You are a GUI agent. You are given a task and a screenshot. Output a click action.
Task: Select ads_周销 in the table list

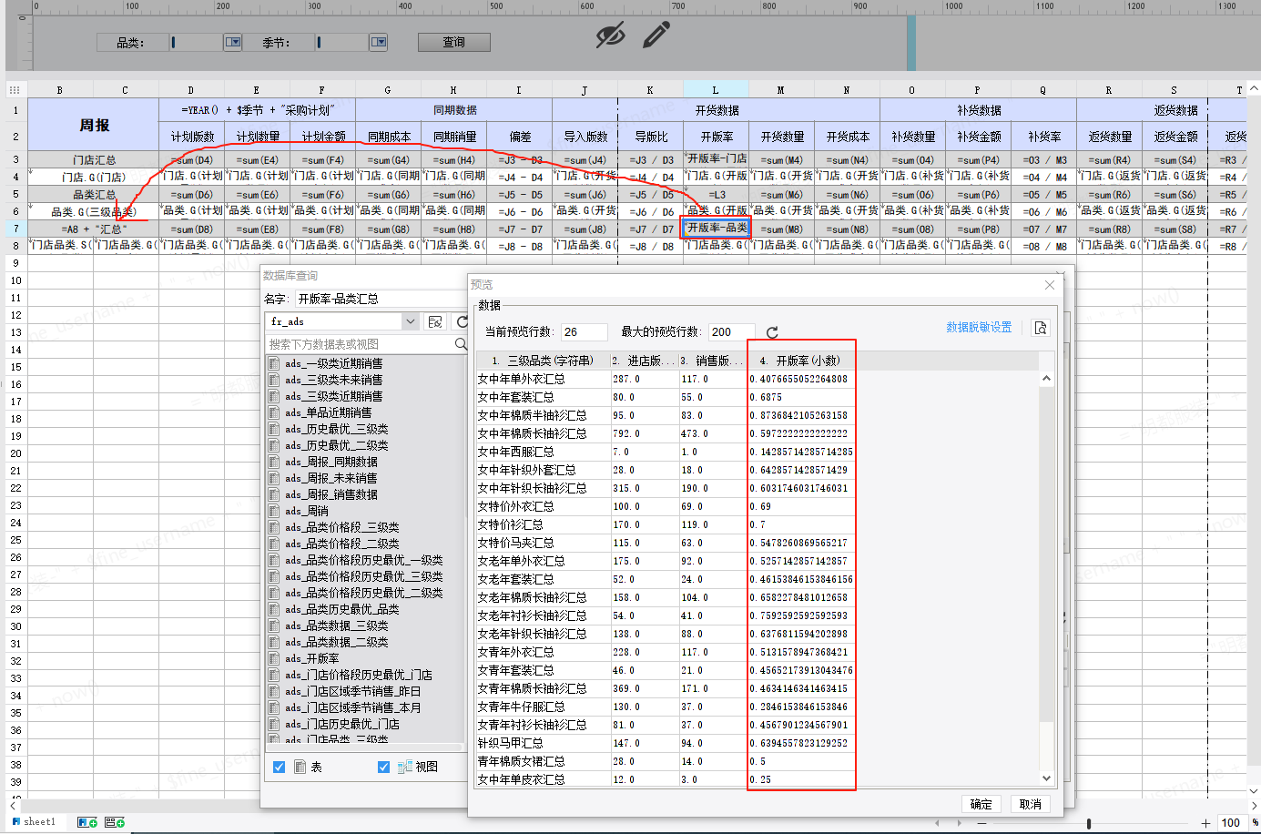(x=307, y=511)
